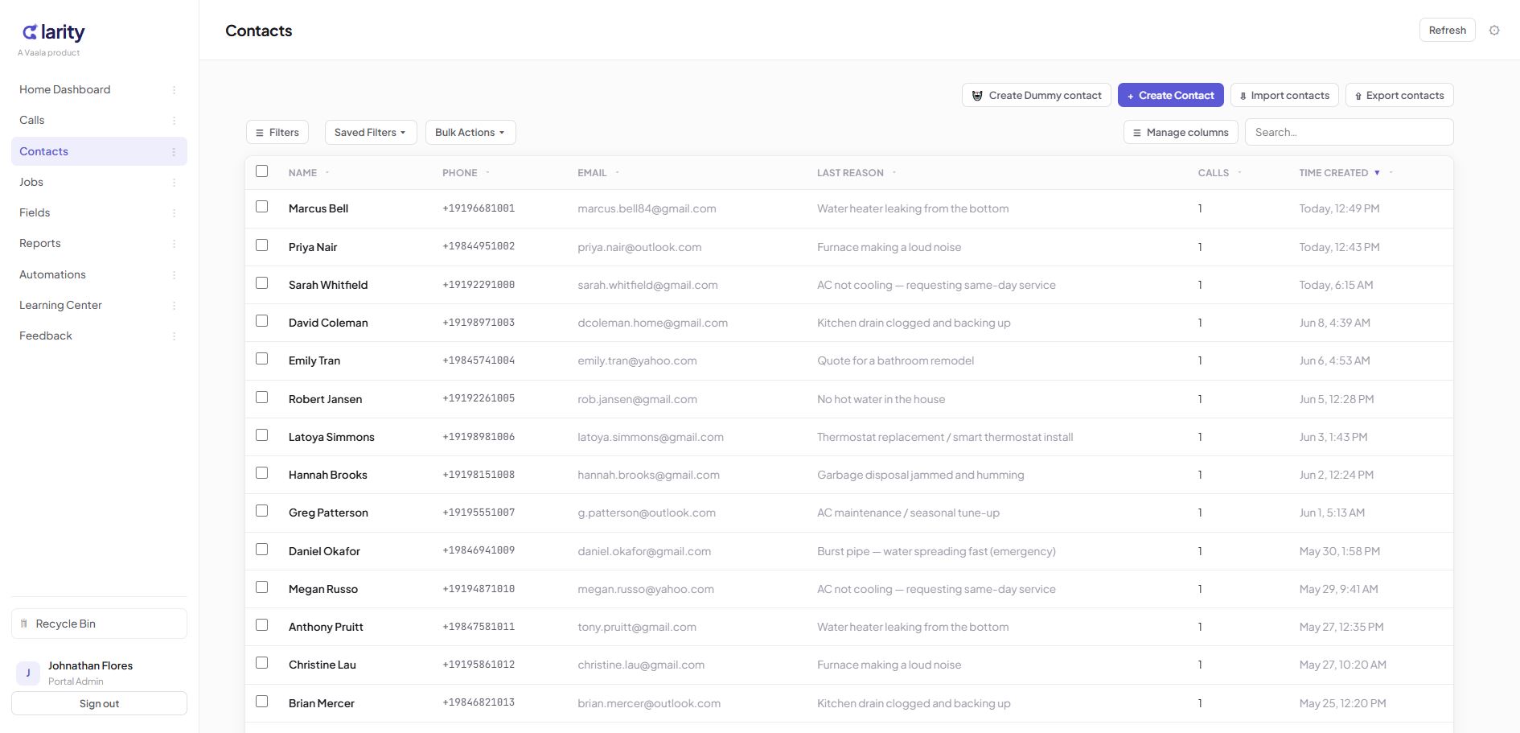Image resolution: width=1520 pixels, height=733 pixels.
Task: Select Emily Tran's checkbox
Action: tap(261, 359)
